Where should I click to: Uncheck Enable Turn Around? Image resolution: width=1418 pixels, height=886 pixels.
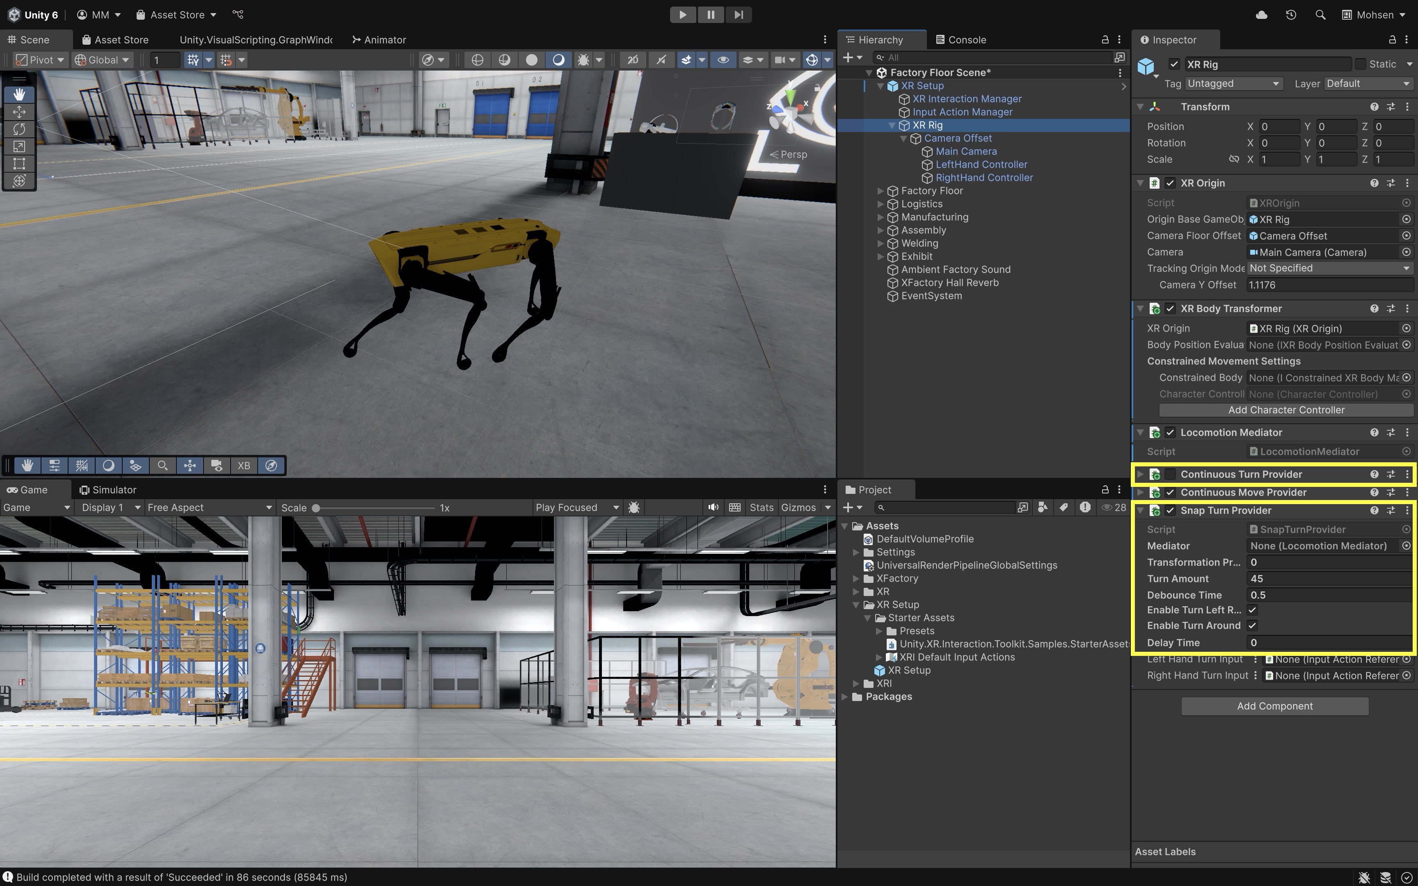(1252, 626)
